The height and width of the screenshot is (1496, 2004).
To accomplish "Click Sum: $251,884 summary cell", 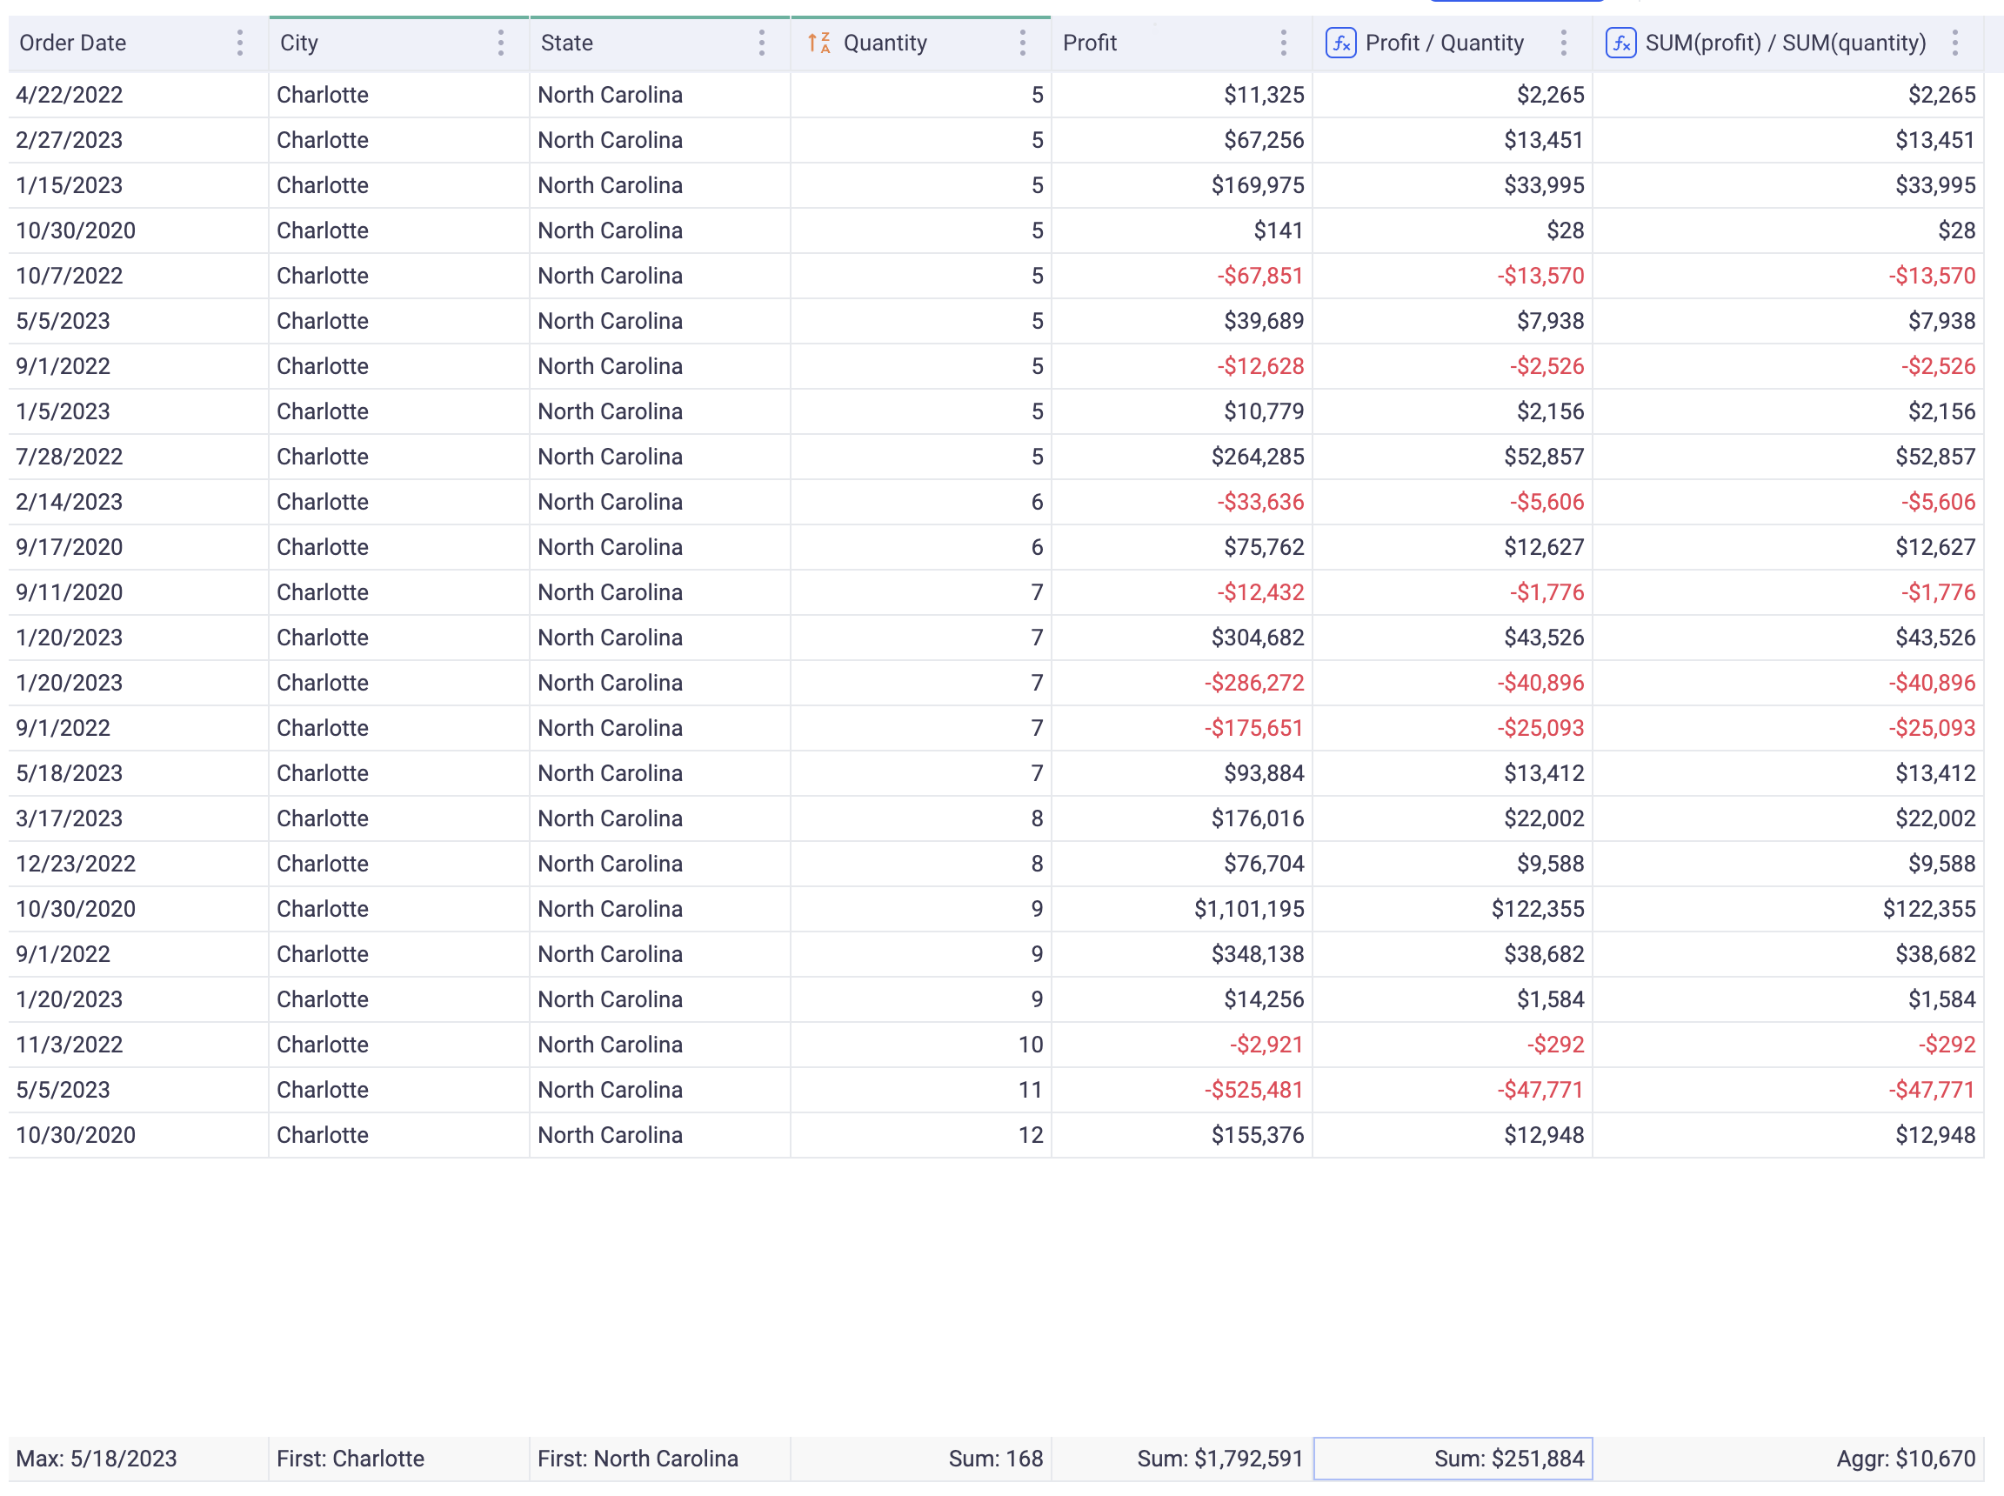I will pos(1453,1458).
